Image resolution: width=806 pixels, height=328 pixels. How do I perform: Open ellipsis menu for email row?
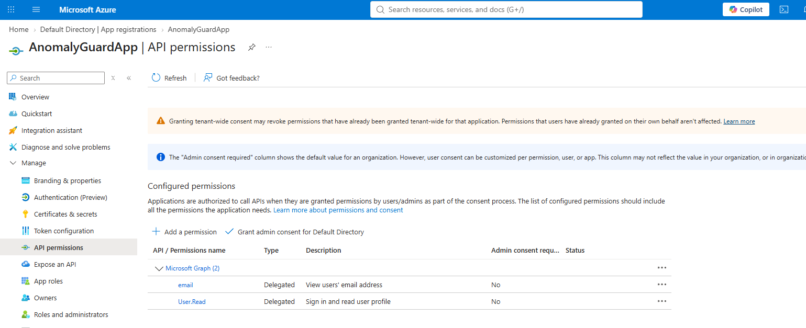coord(662,285)
